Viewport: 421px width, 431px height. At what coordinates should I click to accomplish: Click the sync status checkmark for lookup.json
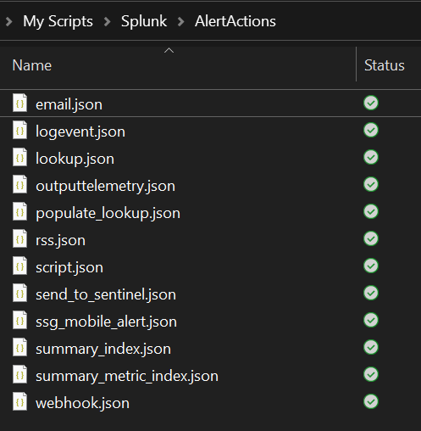tap(371, 157)
